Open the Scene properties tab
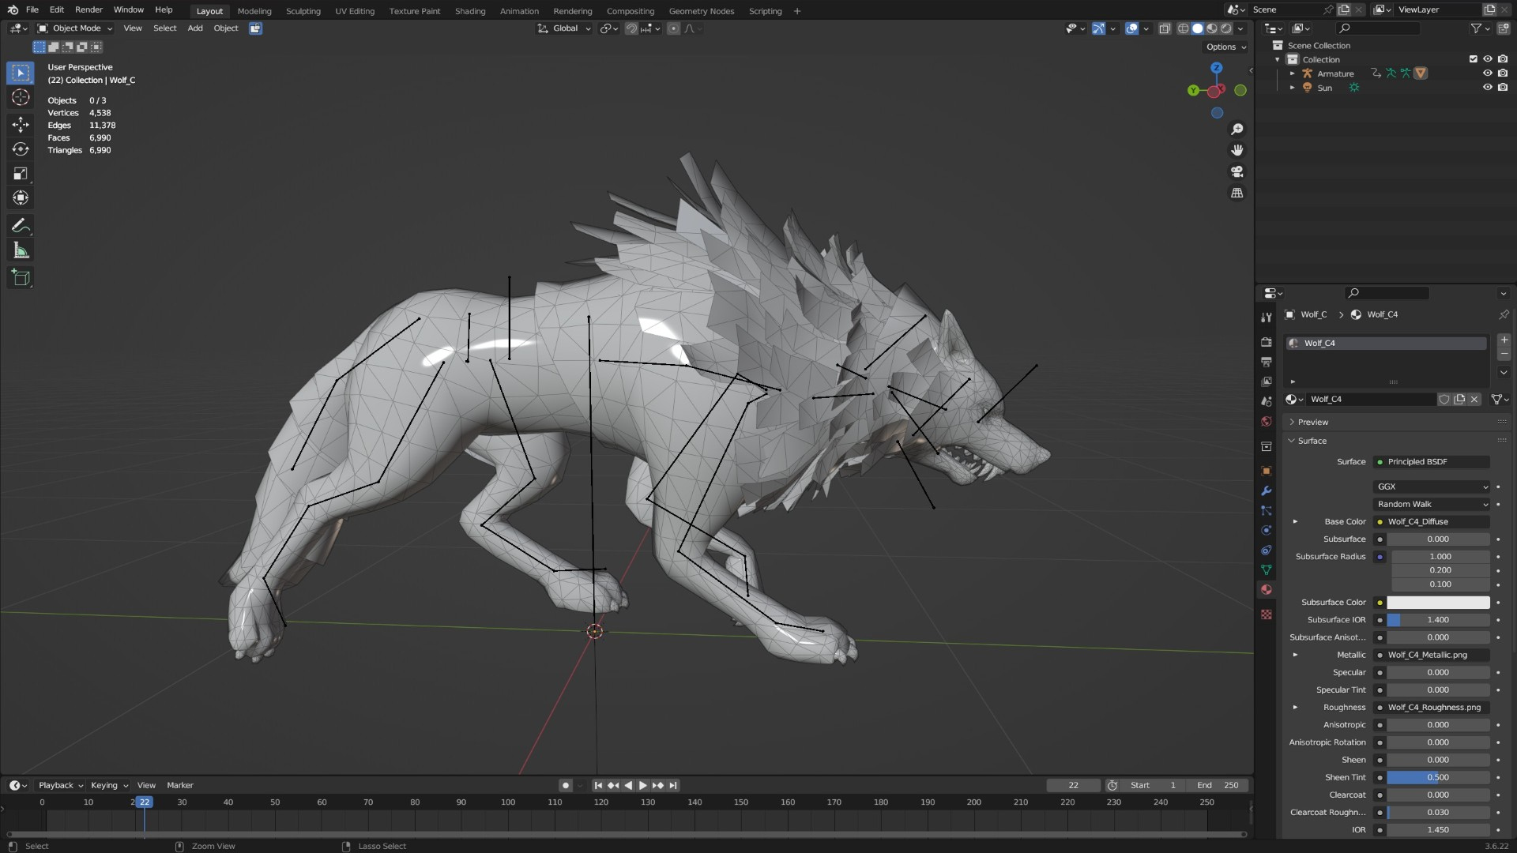Viewport: 1517px width, 853px height. click(x=1267, y=401)
